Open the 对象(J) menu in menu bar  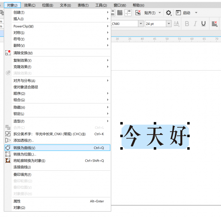[x=12, y=5]
